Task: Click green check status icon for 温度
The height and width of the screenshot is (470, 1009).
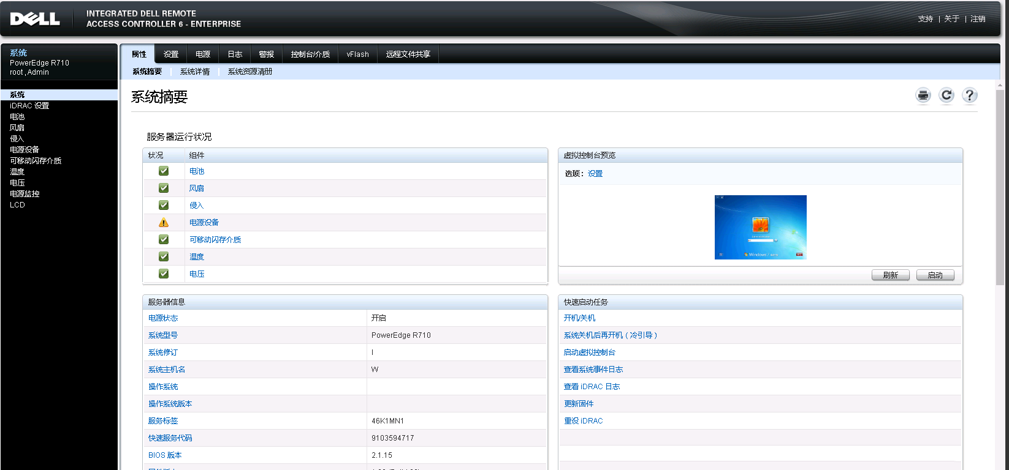Action: click(x=164, y=257)
